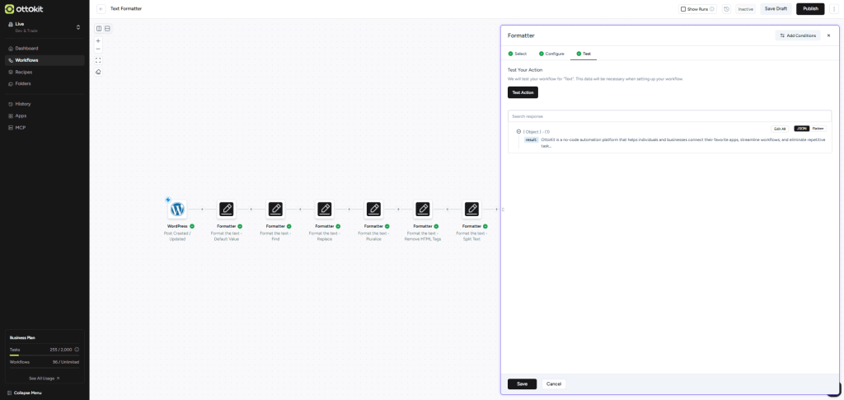The height and width of the screenshot is (400, 844).
Task: Open the three-dot more options menu
Action: pos(834,9)
